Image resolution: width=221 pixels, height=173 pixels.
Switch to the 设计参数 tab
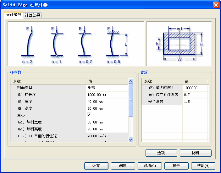pos(14,15)
